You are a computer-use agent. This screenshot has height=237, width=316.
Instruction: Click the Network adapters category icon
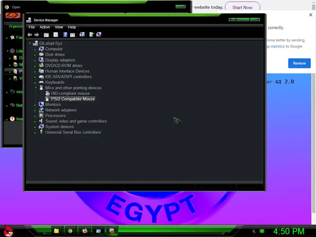[41, 110]
